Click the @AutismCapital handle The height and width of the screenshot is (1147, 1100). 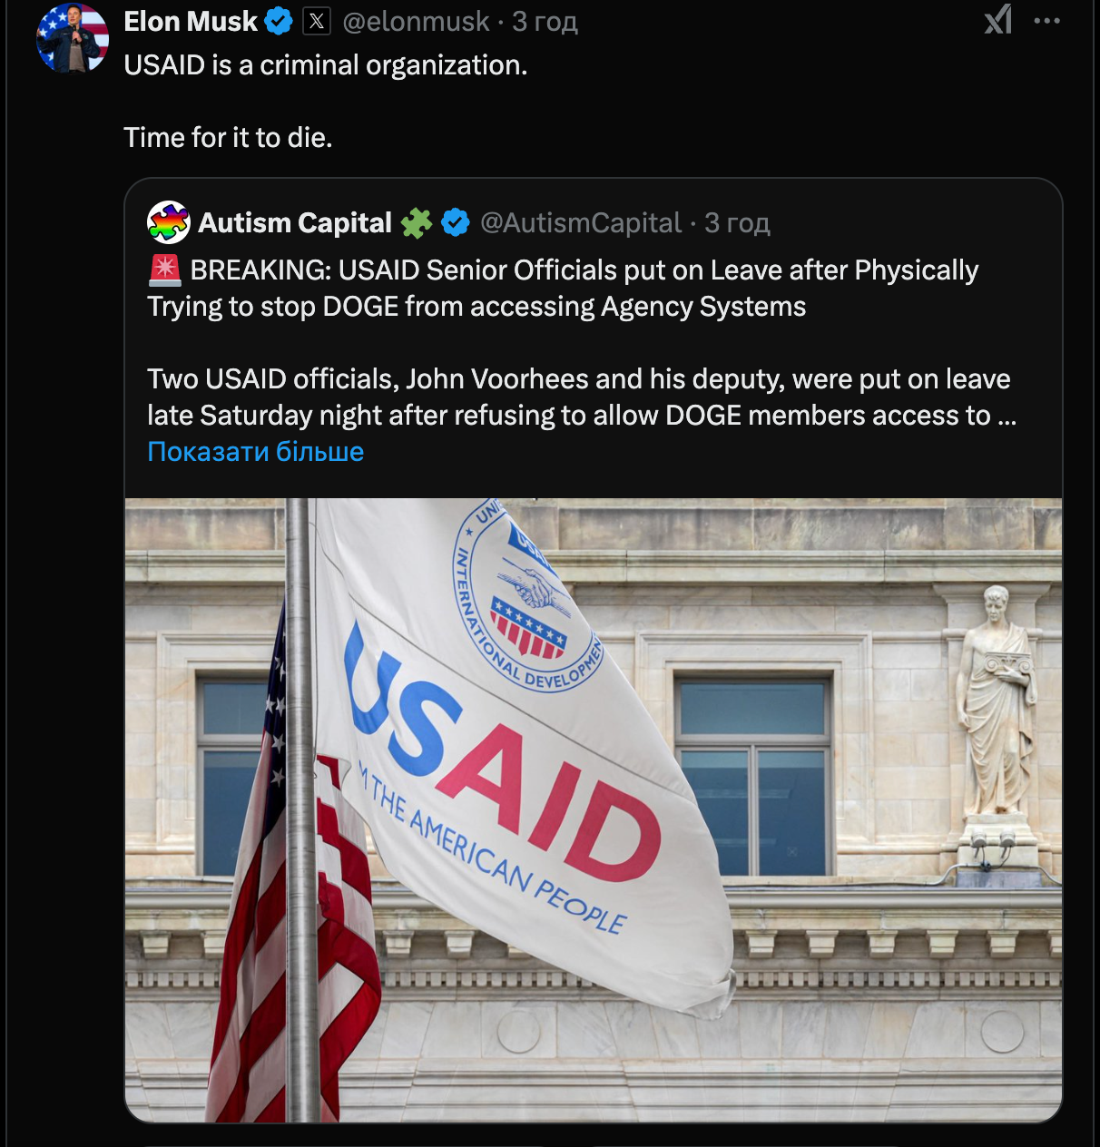[580, 222]
